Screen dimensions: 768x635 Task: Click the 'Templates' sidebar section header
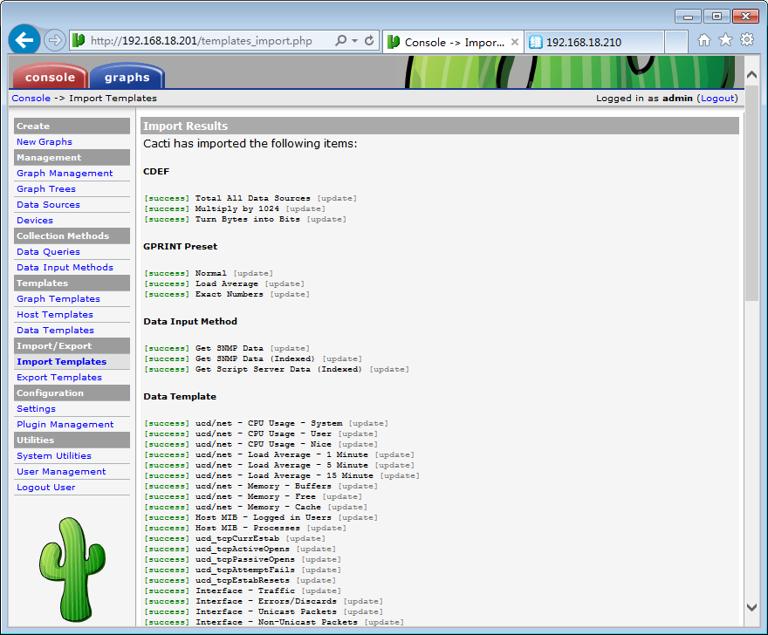coord(72,283)
